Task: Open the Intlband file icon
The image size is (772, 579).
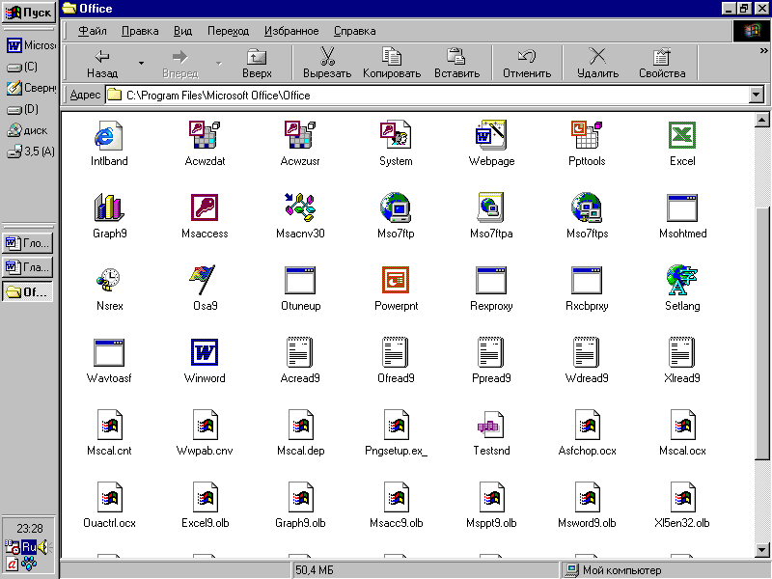Action: click(x=109, y=135)
